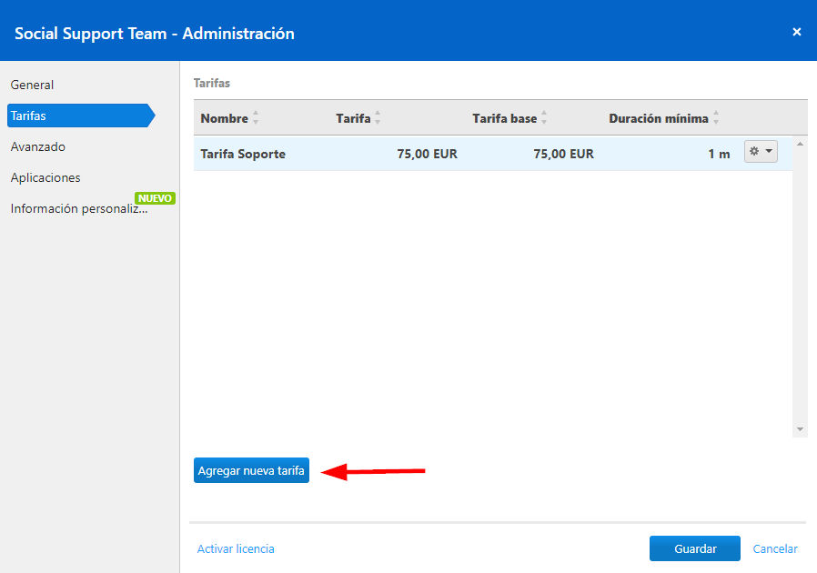Click the Cancelar link
This screenshot has width=817, height=573.
click(775, 548)
